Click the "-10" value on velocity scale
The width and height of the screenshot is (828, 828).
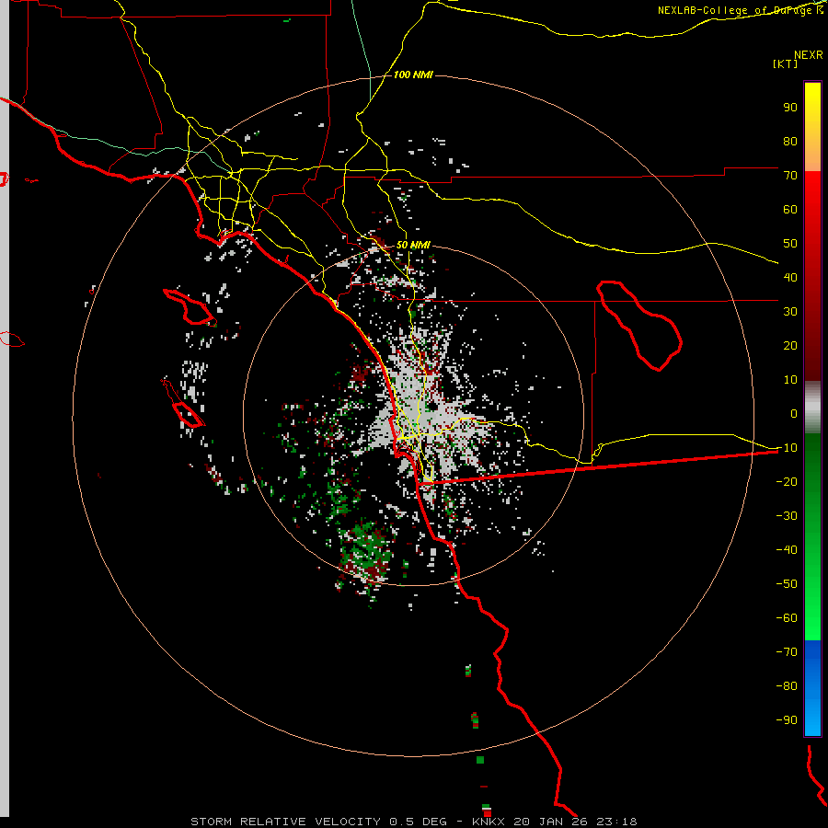pos(787,448)
